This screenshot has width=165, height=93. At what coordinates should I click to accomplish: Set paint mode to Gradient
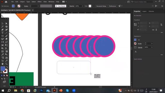(x=4, y=75)
